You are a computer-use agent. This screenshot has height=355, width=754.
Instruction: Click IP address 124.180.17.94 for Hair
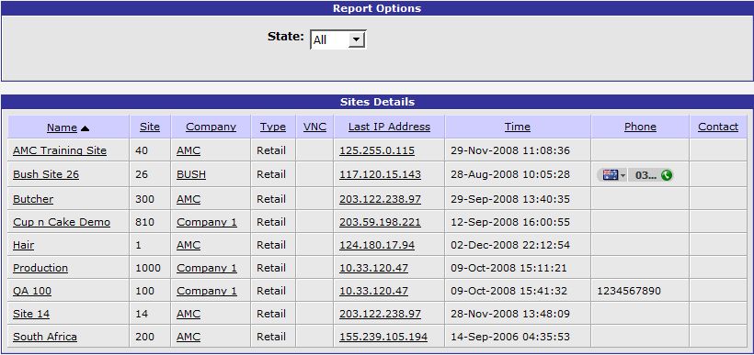(x=377, y=245)
